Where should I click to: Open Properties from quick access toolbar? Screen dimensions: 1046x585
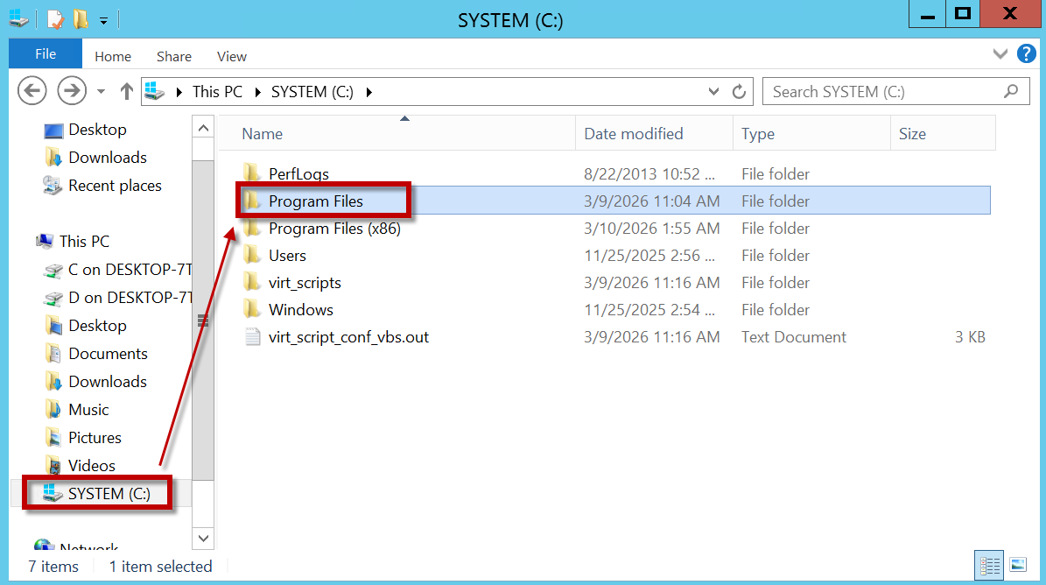click(54, 18)
